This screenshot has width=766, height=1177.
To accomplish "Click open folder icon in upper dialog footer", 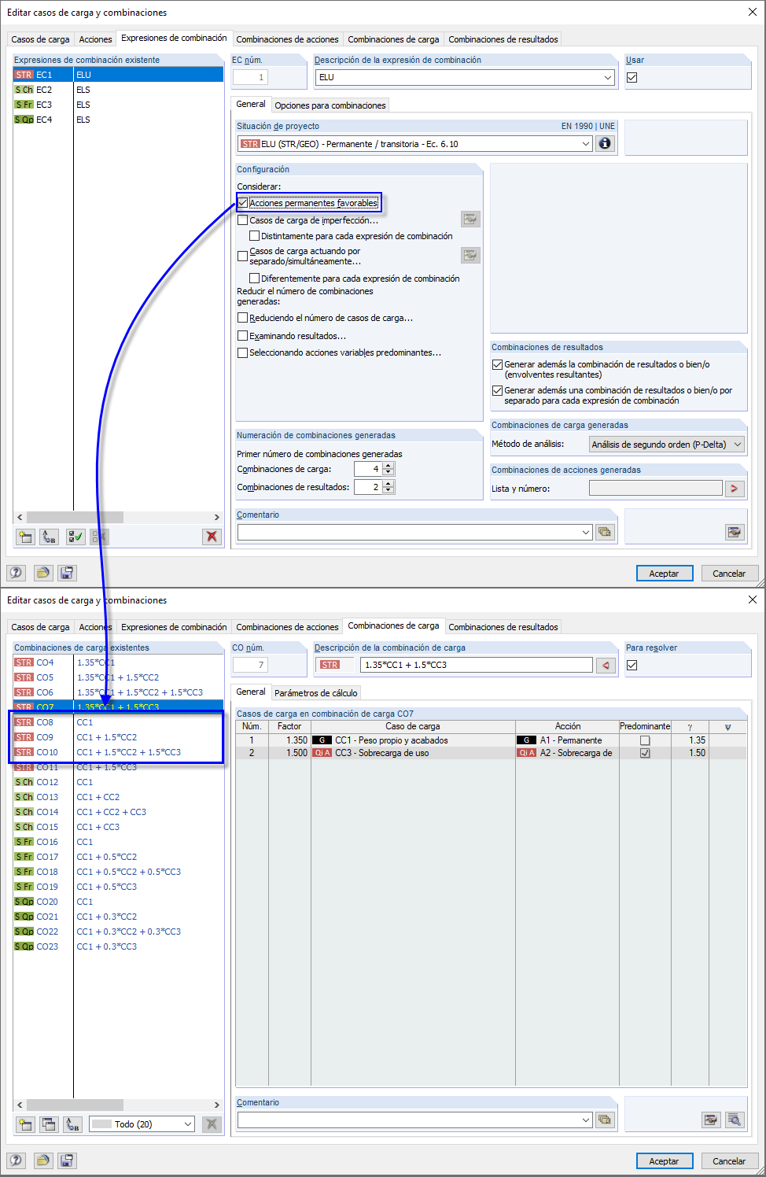I will 43,573.
